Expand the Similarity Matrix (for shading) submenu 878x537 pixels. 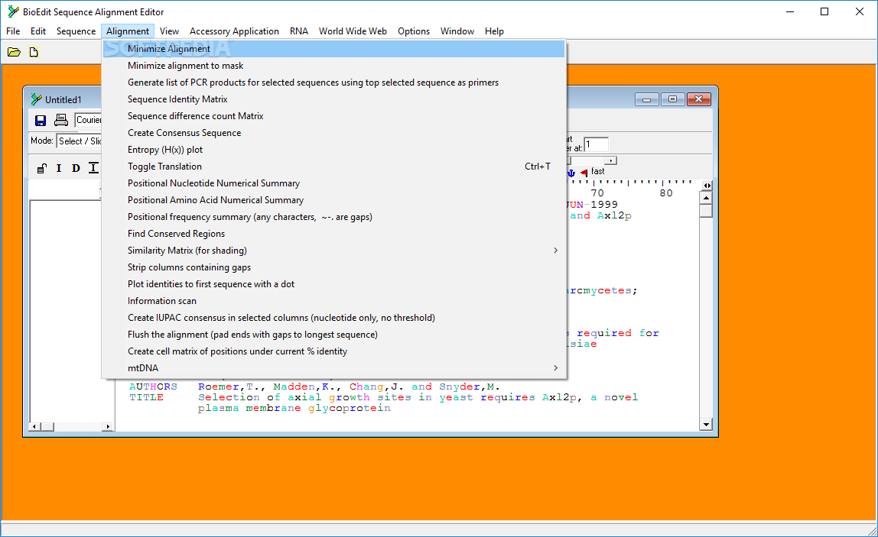[x=333, y=251]
